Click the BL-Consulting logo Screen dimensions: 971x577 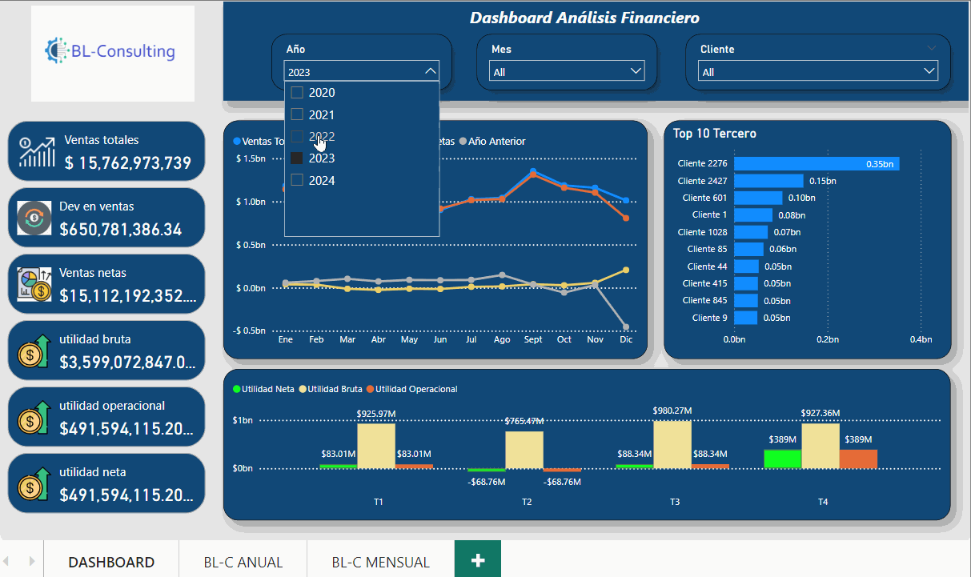coord(112,53)
